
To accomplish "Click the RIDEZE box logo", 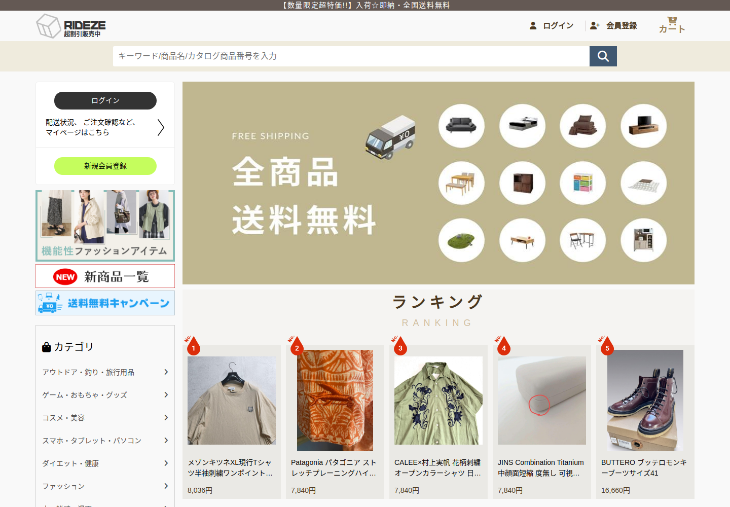I will (71, 26).
